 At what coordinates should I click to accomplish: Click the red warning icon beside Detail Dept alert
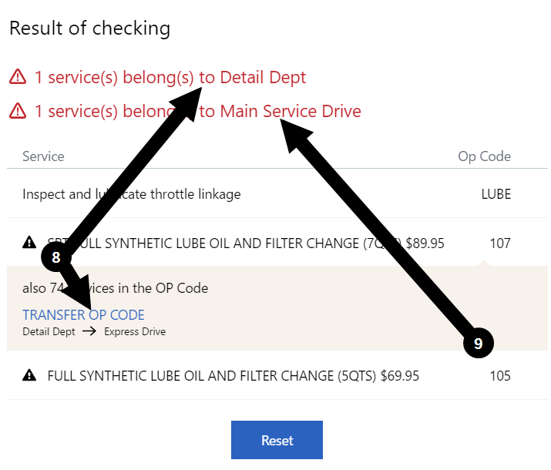[18, 77]
